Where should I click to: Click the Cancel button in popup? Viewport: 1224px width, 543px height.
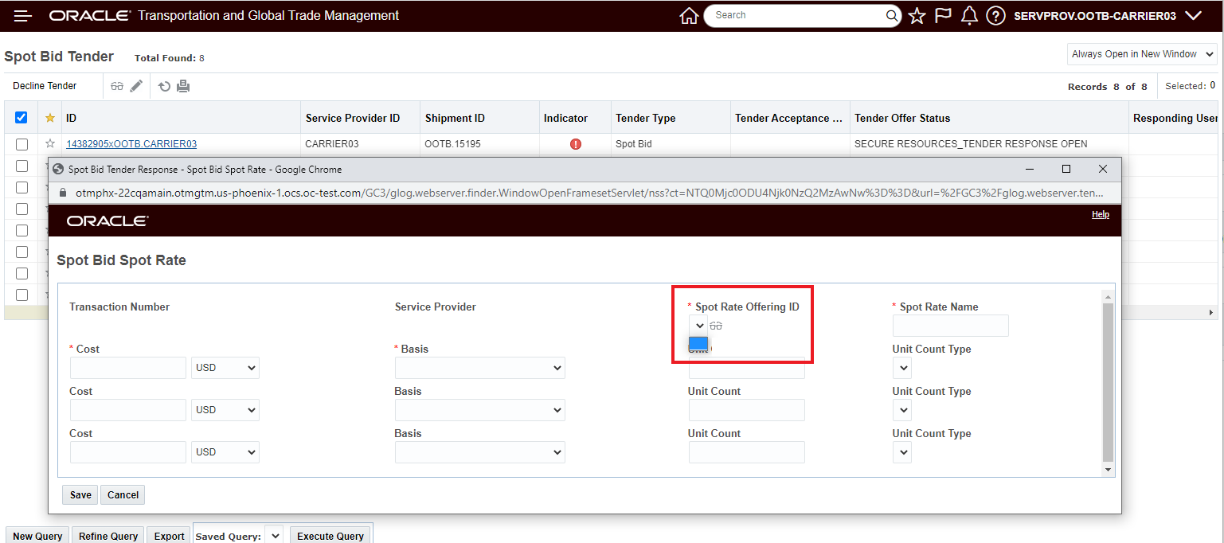click(123, 494)
